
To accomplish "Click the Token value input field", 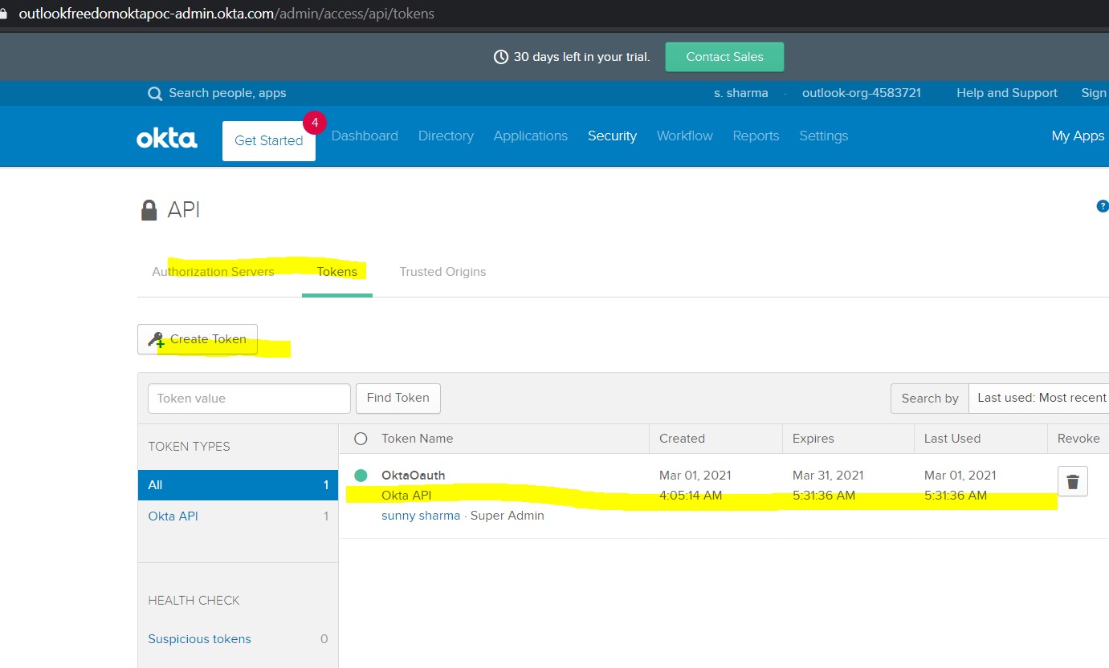I will pyautogui.click(x=250, y=399).
